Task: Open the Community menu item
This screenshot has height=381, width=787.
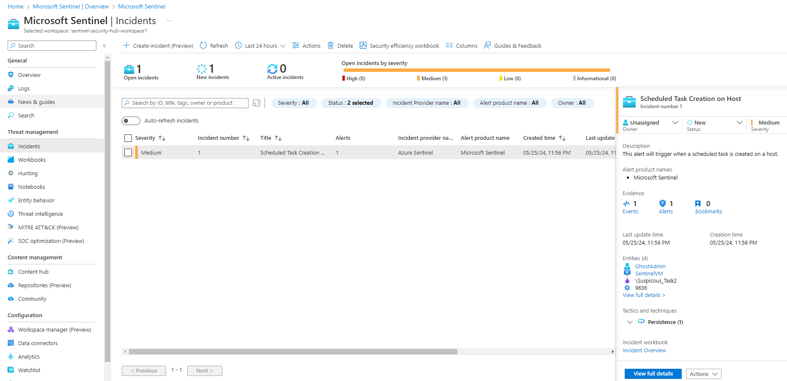Action: click(x=32, y=299)
